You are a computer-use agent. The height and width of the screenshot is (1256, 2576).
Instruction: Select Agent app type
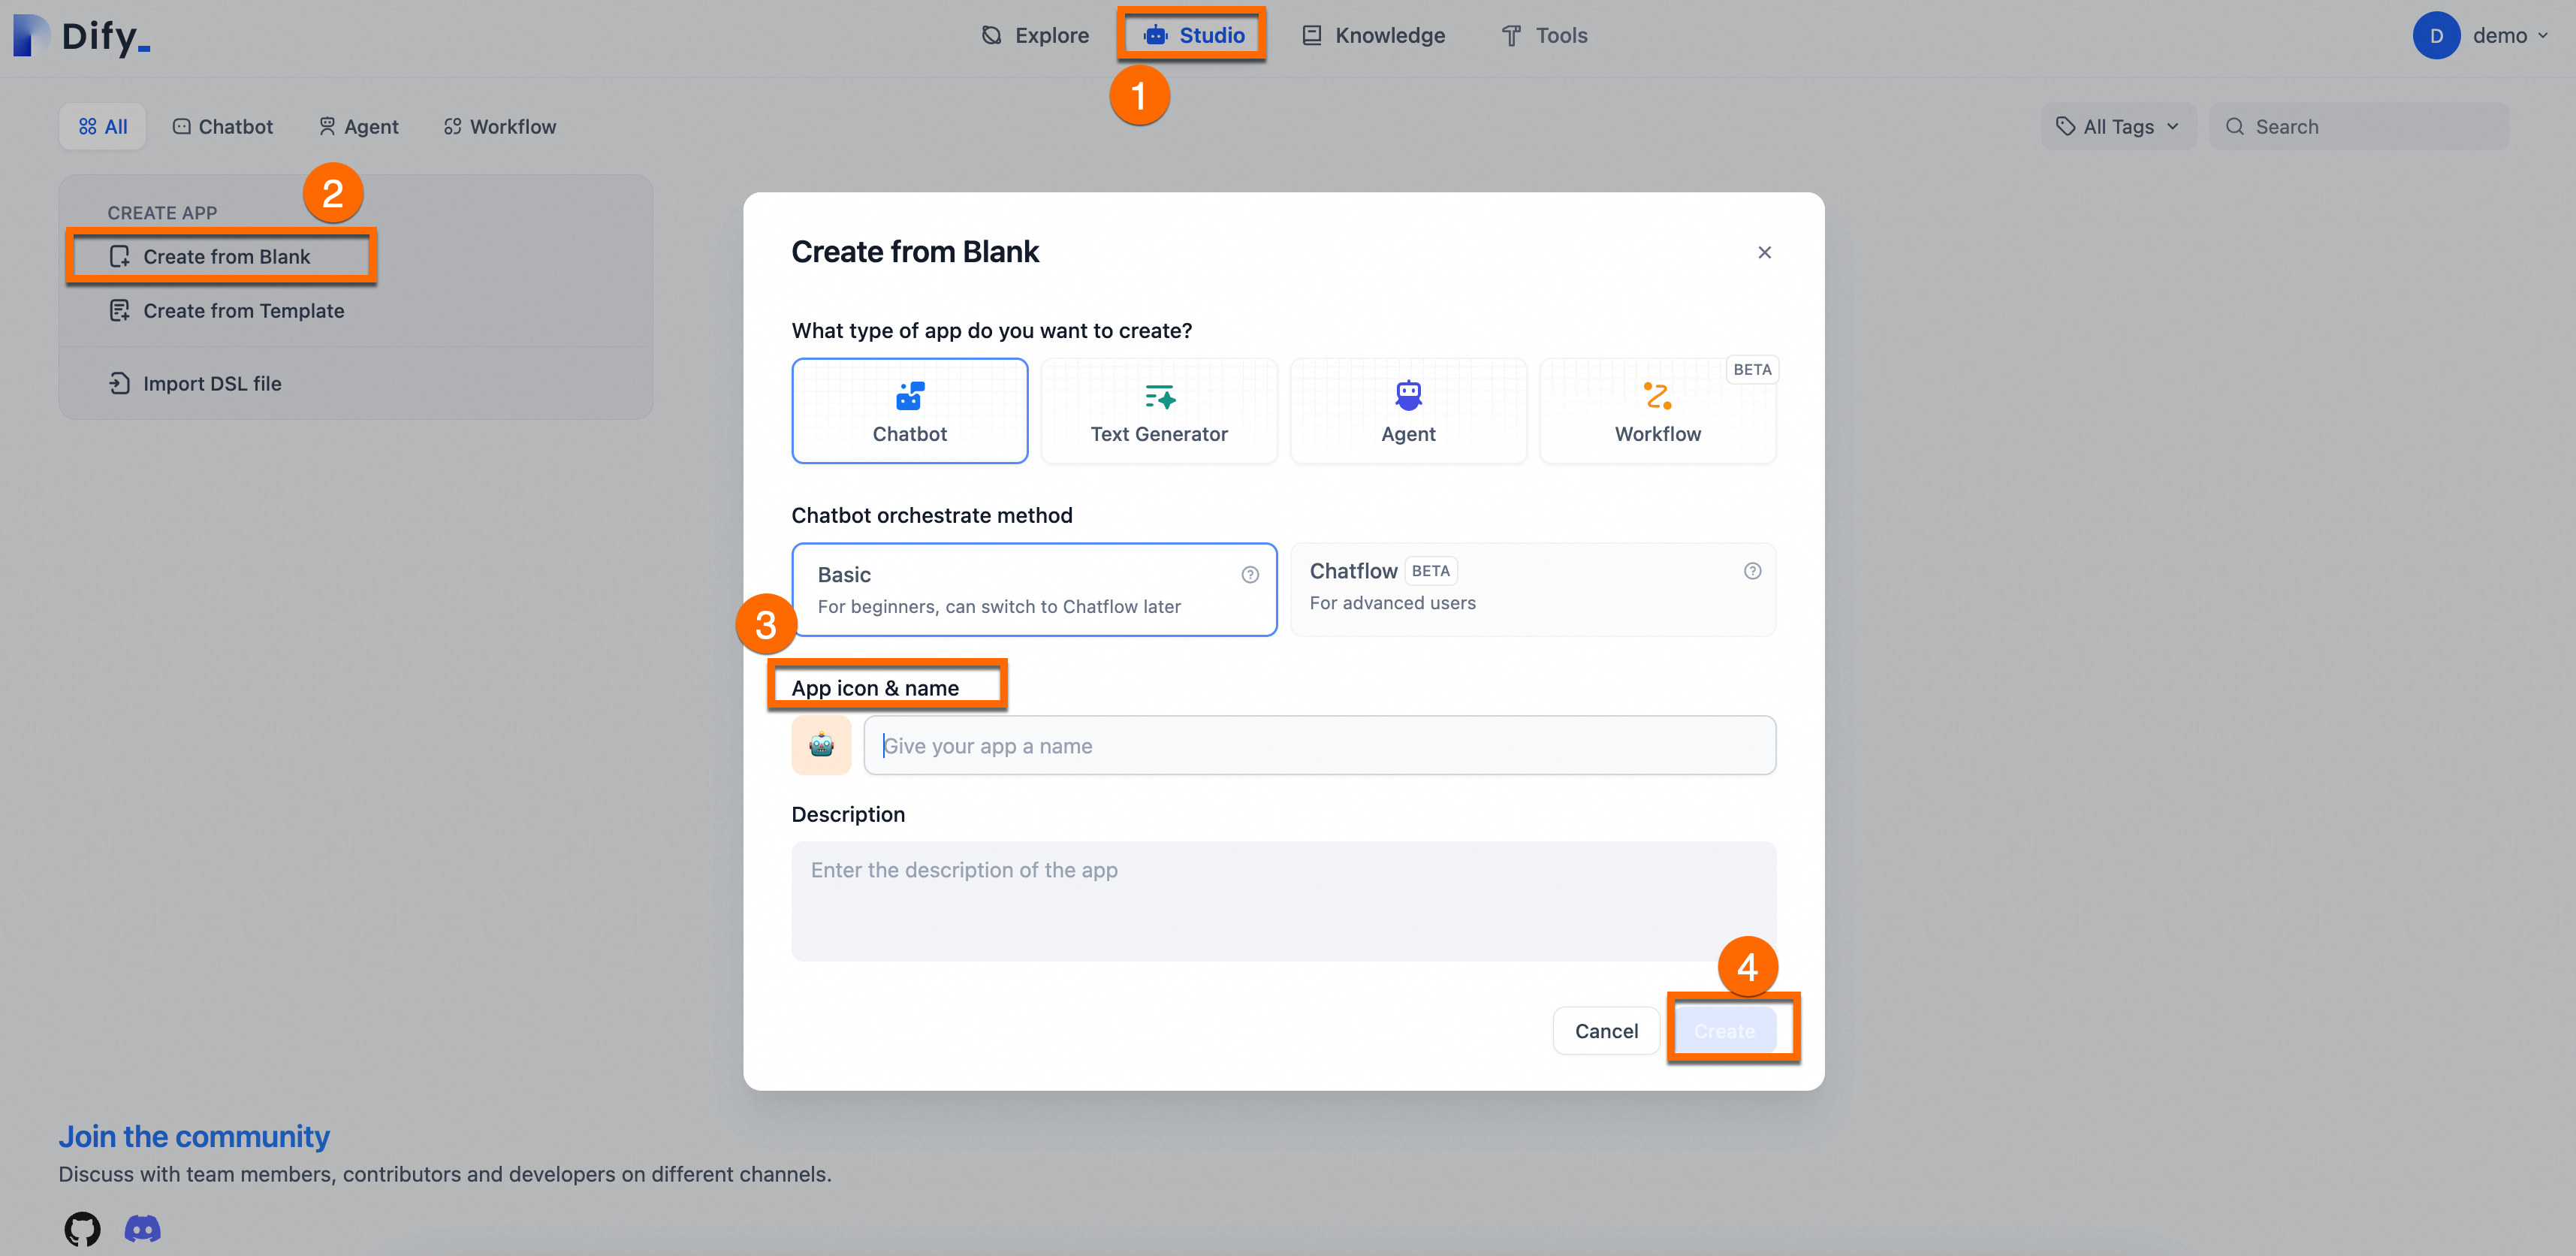(1408, 411)
